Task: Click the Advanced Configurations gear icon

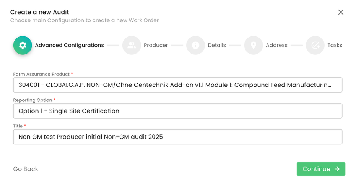Action: [23, 45]
